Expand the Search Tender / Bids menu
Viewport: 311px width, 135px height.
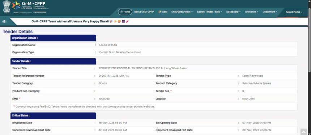tap(209, 12)
